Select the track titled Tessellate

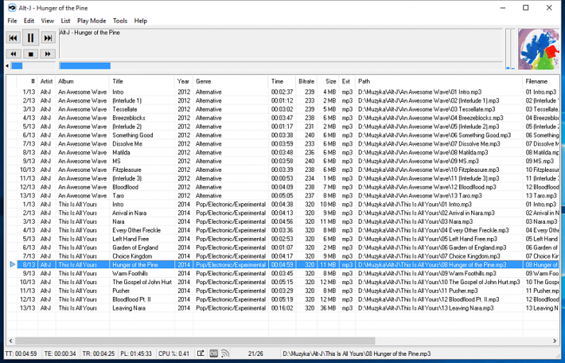click(125, 109)
